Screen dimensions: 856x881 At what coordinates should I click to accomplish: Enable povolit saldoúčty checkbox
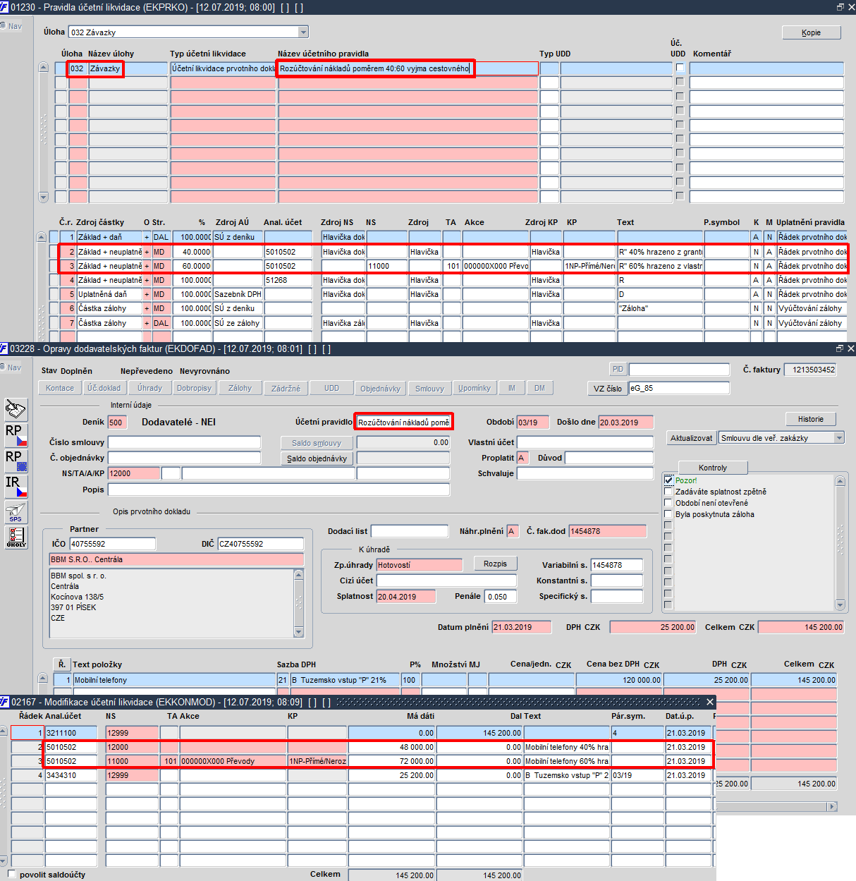pos(11,874)
